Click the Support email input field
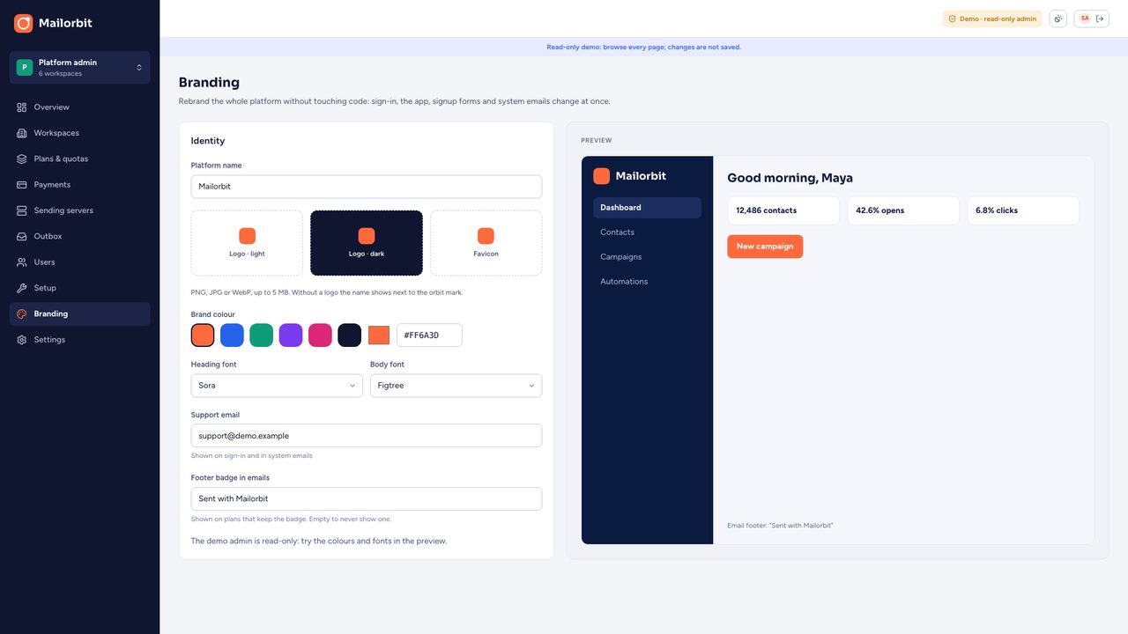This screenshot has height=634, width=1128. [367, 436]
